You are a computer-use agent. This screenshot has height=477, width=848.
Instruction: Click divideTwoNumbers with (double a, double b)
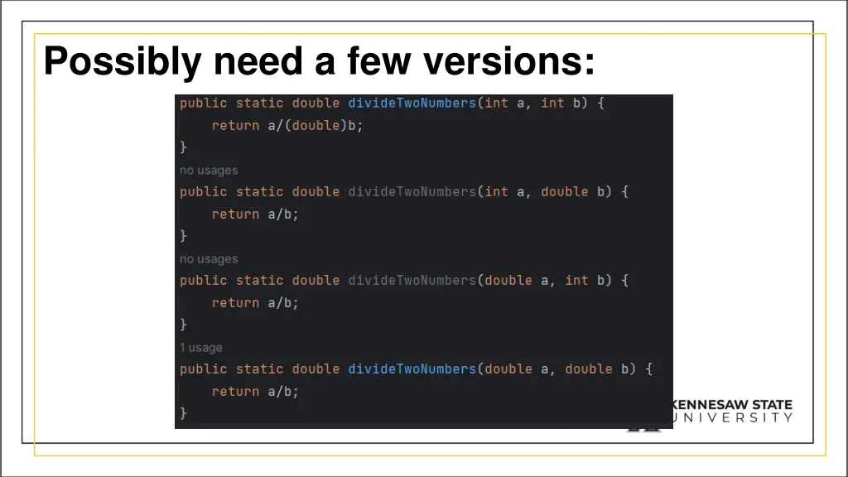click(412, 369)
